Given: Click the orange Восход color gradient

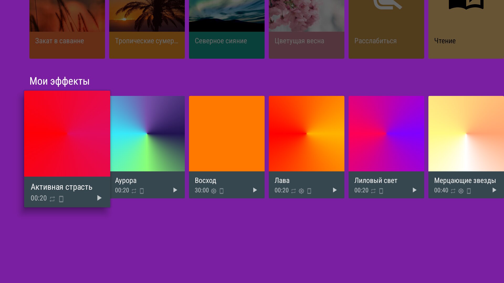Looking at the screenshot, I should (x=227, y=134).
